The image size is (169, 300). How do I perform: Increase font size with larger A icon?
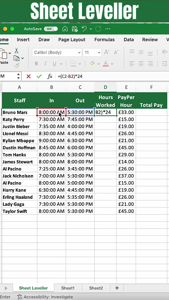click(x=107, y=52)
